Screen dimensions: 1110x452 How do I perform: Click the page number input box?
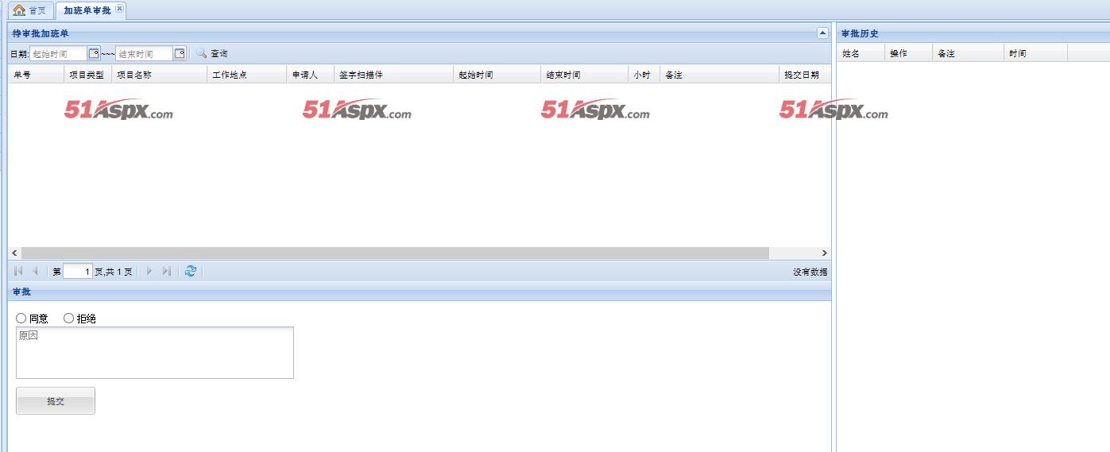click(78, 272)
